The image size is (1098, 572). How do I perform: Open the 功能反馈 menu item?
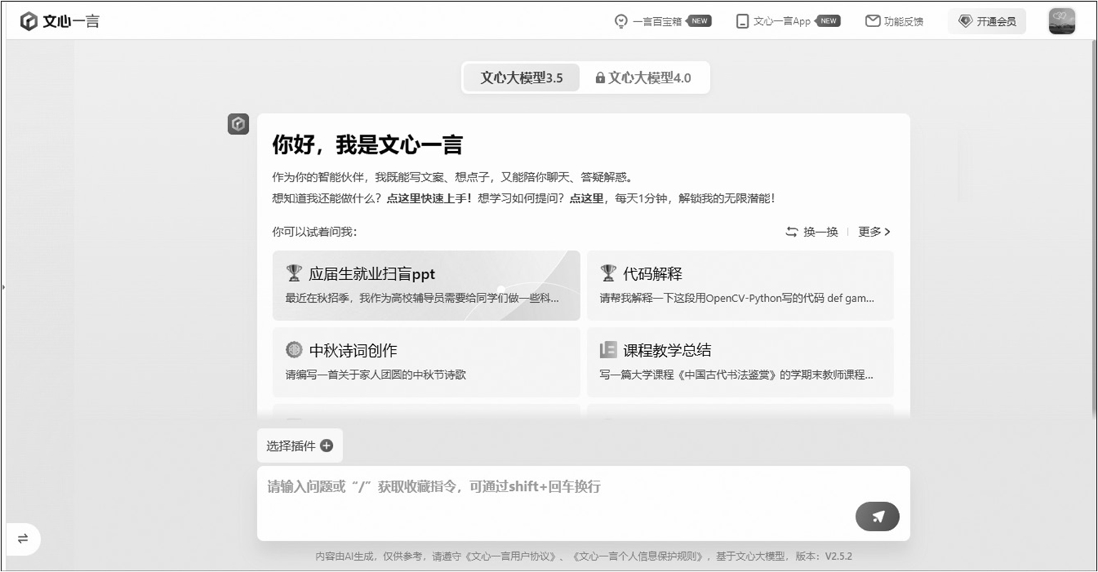894,21
